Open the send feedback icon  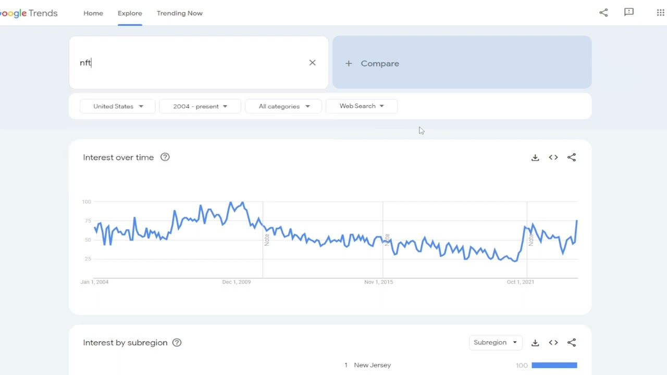(x=629, y=12)
